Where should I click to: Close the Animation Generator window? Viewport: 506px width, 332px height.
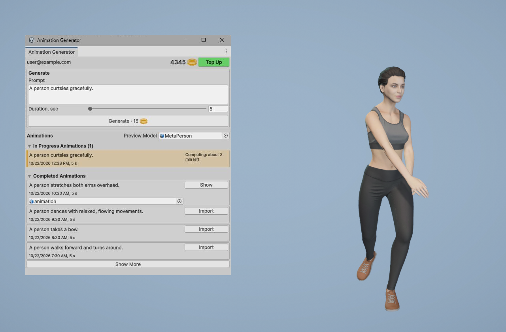(x=222, y=40)
